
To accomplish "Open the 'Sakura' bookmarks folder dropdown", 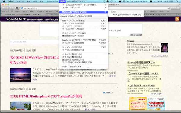I will [154, 11].
